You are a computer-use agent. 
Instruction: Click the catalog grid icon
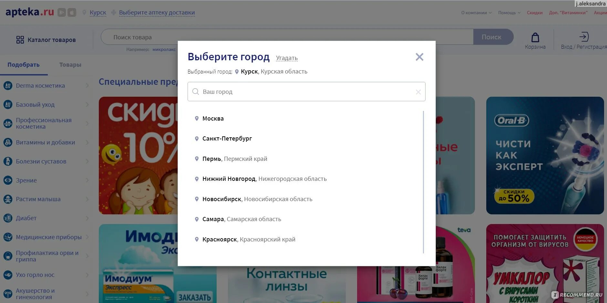click(x=20, y=40)
